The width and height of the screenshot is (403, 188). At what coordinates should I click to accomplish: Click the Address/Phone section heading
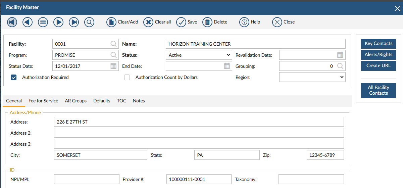pos(25,112)
